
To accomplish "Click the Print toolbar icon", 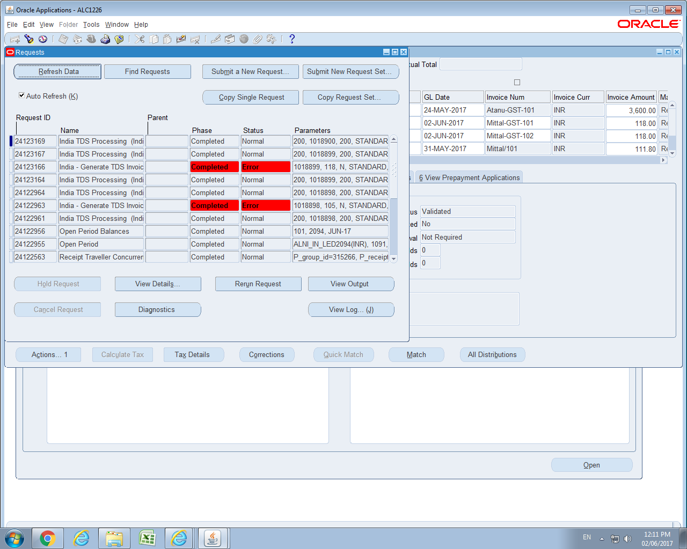I will coord(105,39).
